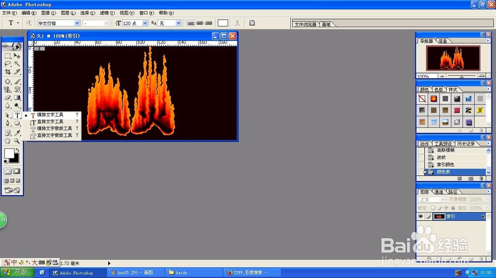Select the Slice tool

(17, 72)
